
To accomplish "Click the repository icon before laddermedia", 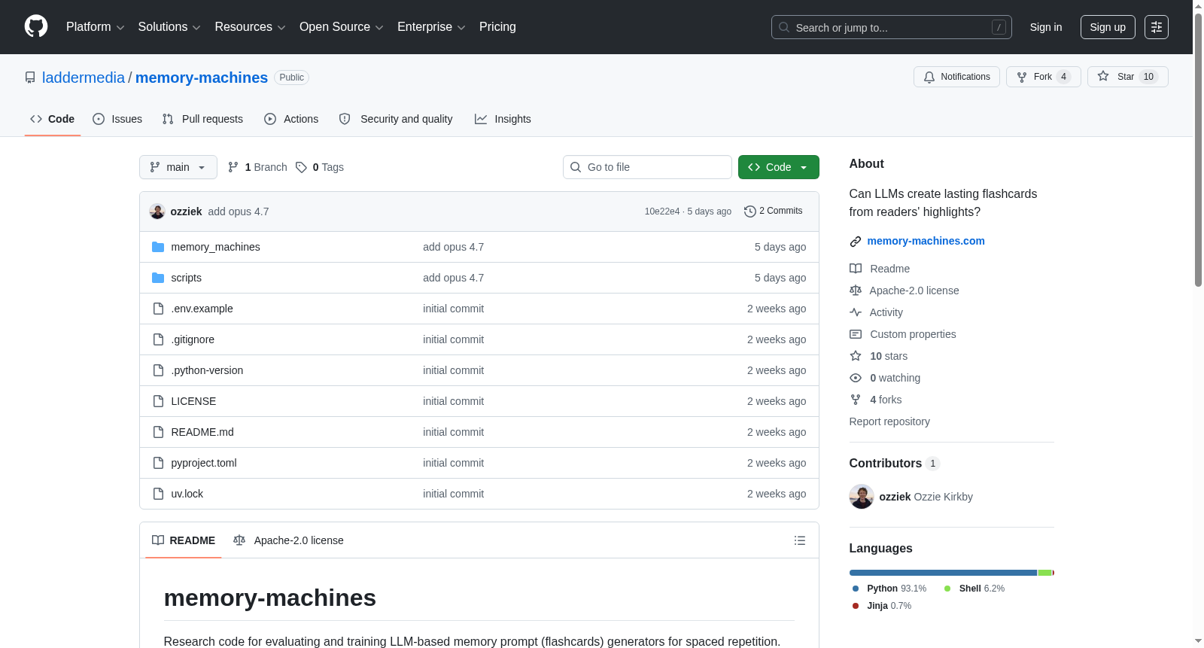I will (x=30, y=78).
